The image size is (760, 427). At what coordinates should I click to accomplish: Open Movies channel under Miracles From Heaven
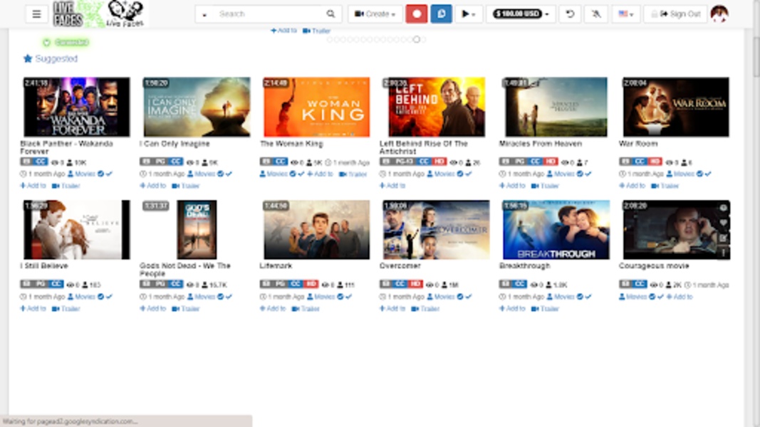pos(561,174)
